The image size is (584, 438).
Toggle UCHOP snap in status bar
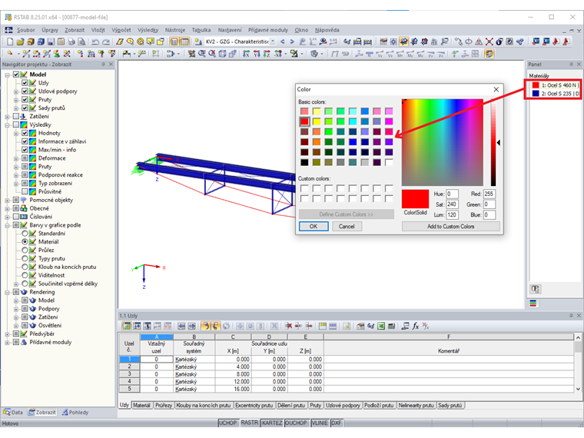click(228, 423)
